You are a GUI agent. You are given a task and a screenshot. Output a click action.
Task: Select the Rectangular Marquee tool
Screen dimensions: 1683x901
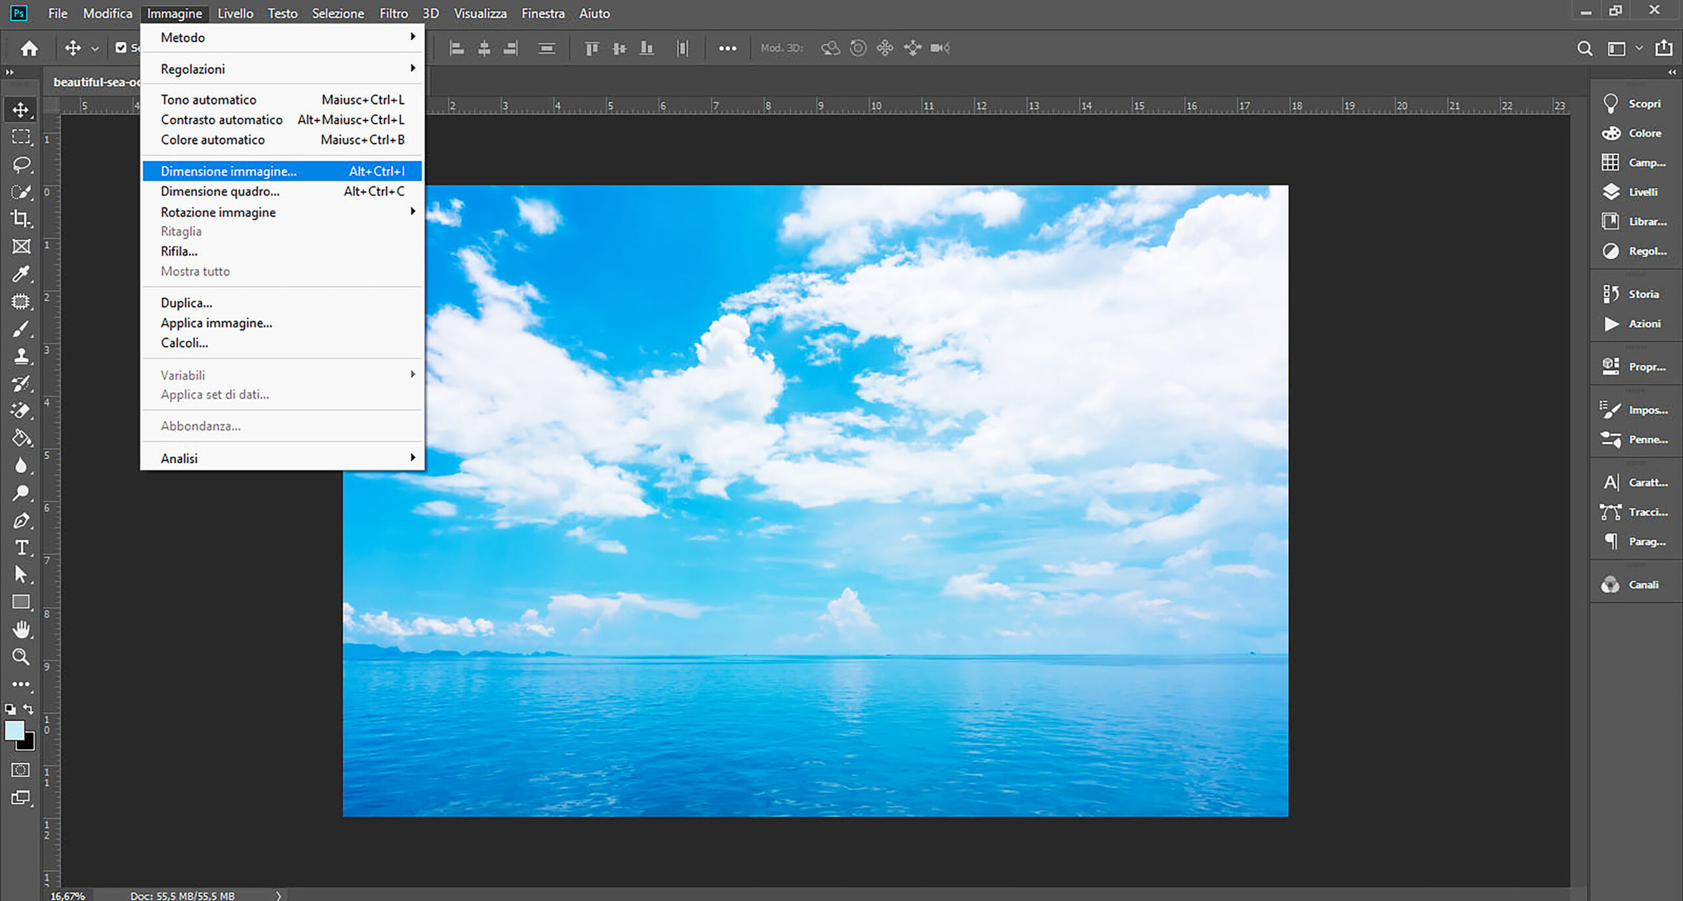point(21,137)
